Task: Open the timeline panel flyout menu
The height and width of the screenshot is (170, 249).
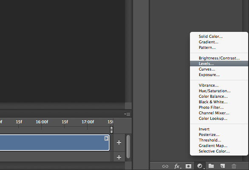Action: 127,114
